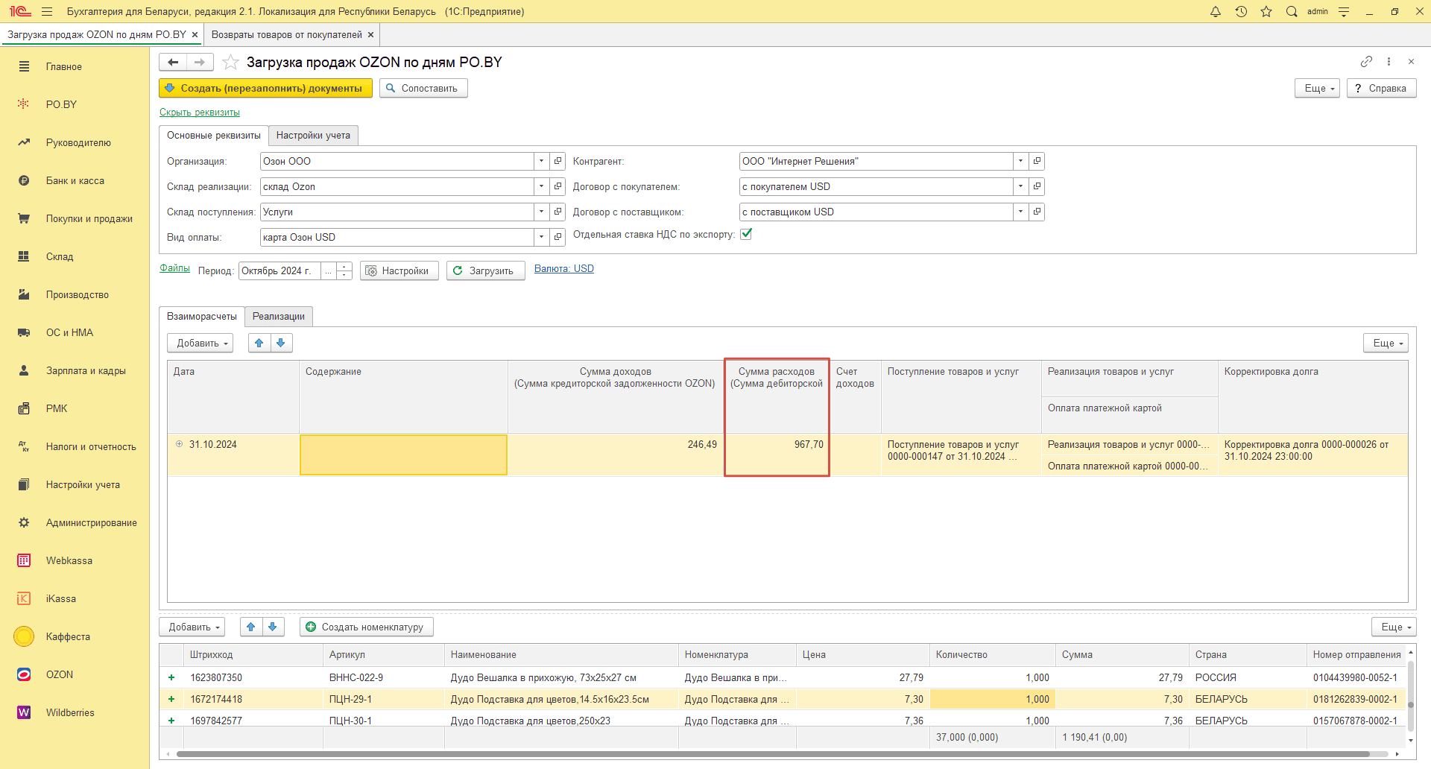Open Справка help button
This screenshot has width=1431, height=769.
(x=1381, y=88)
